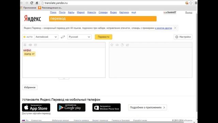Open Подробнее о приложениях

pyautogui.click(x=147, y=108)
